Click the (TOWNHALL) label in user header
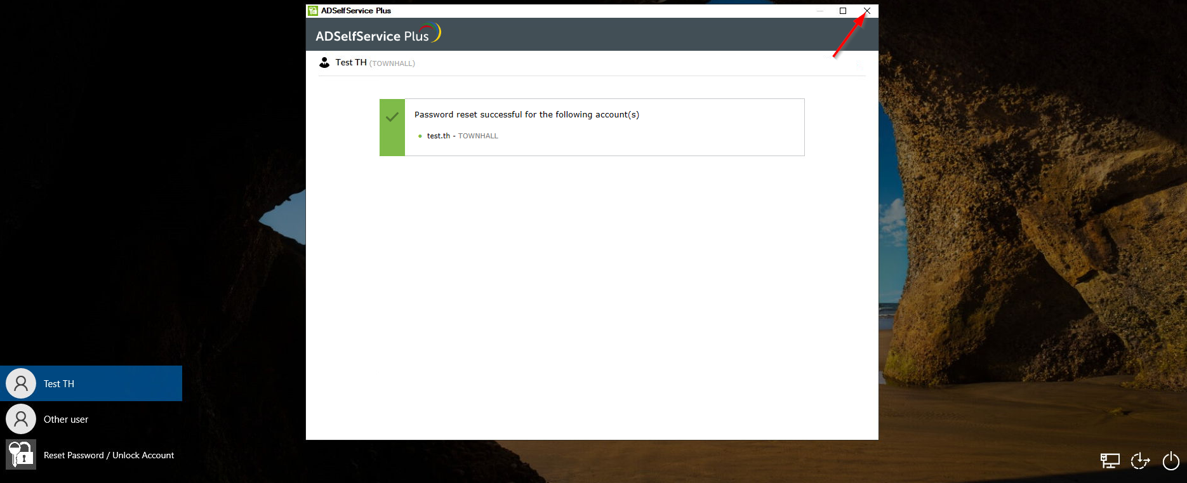This screenshot has height=483, width=1187. tap(392, 63)
